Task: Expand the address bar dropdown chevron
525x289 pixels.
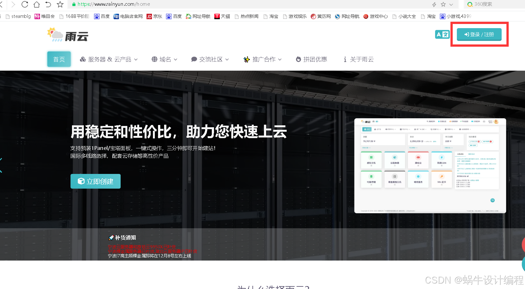Action: tap(451, 4)
